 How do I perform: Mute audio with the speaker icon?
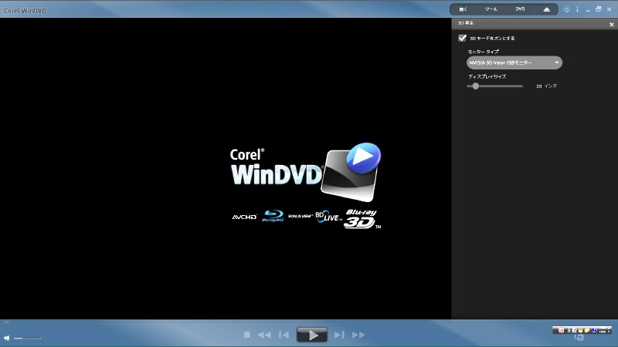[x=6, y=338]
